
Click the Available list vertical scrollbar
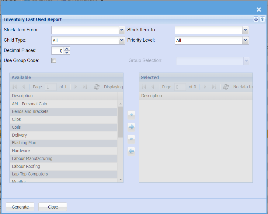[x=120, y=122]
